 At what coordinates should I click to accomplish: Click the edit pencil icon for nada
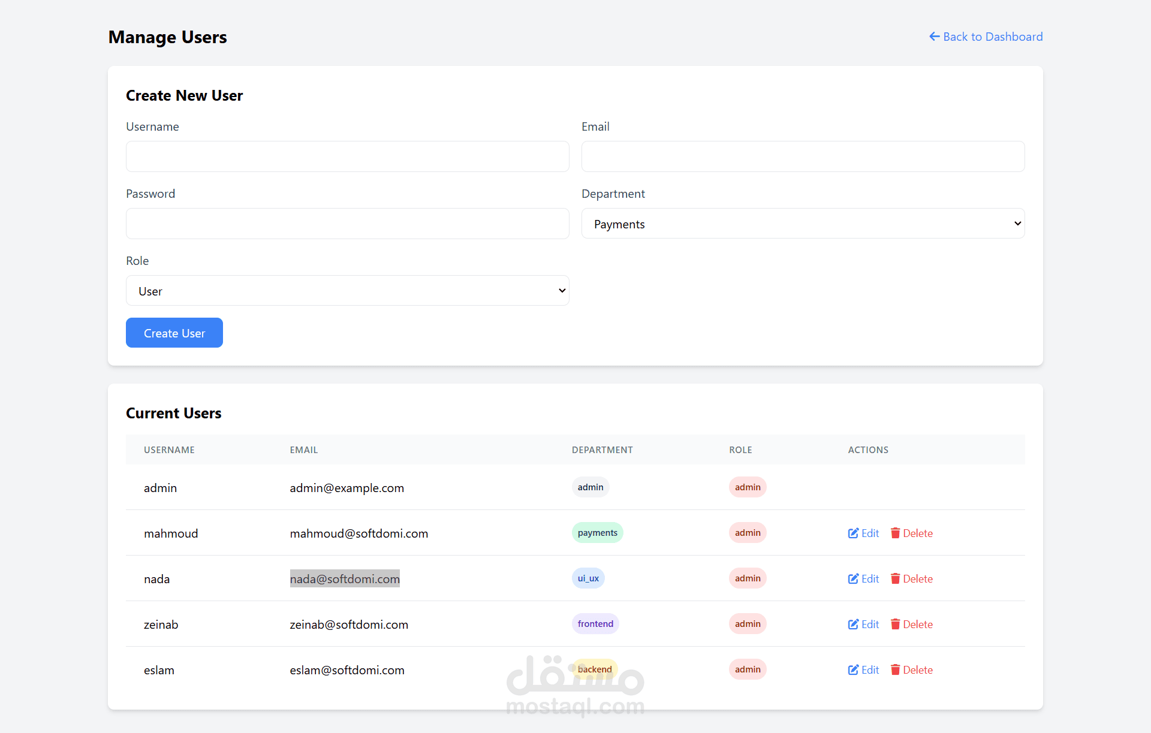click(x=853, y=579)
